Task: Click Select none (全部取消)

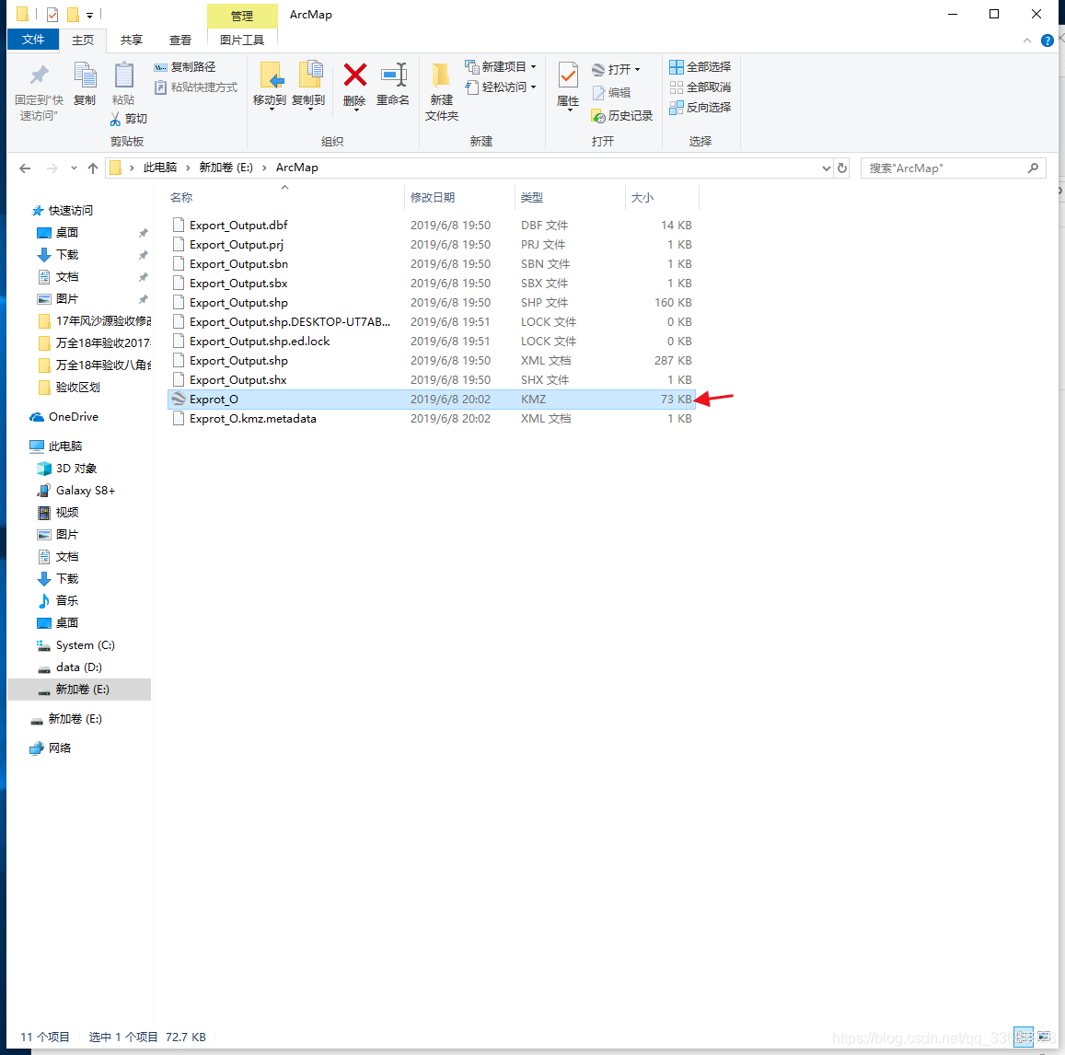Action: 700,87
